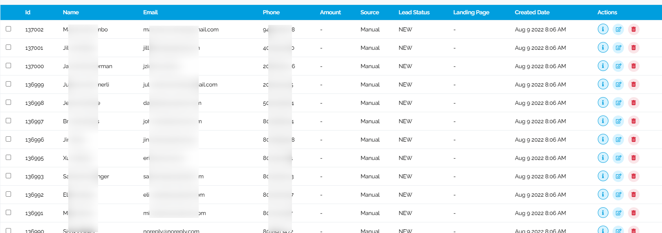Sort by the Id column header

[x=28, y=12]
